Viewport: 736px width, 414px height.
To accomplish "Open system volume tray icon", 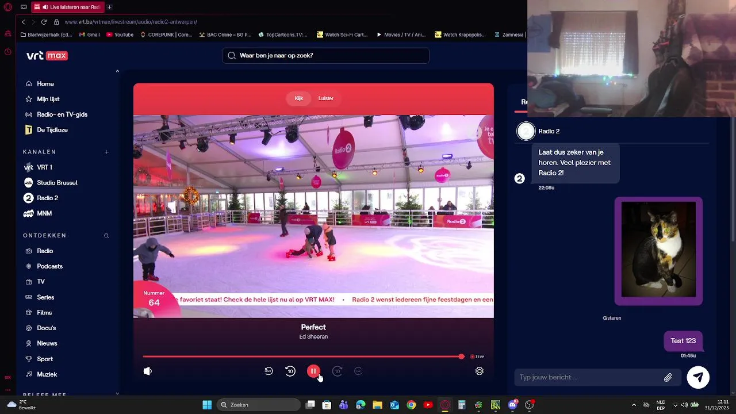I will pyautogui.click(x=684, y=405).
